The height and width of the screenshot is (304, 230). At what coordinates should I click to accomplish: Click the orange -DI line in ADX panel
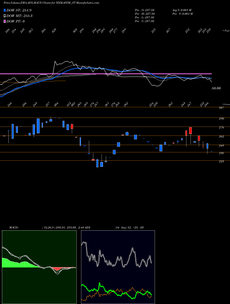[x=132, y=288]
